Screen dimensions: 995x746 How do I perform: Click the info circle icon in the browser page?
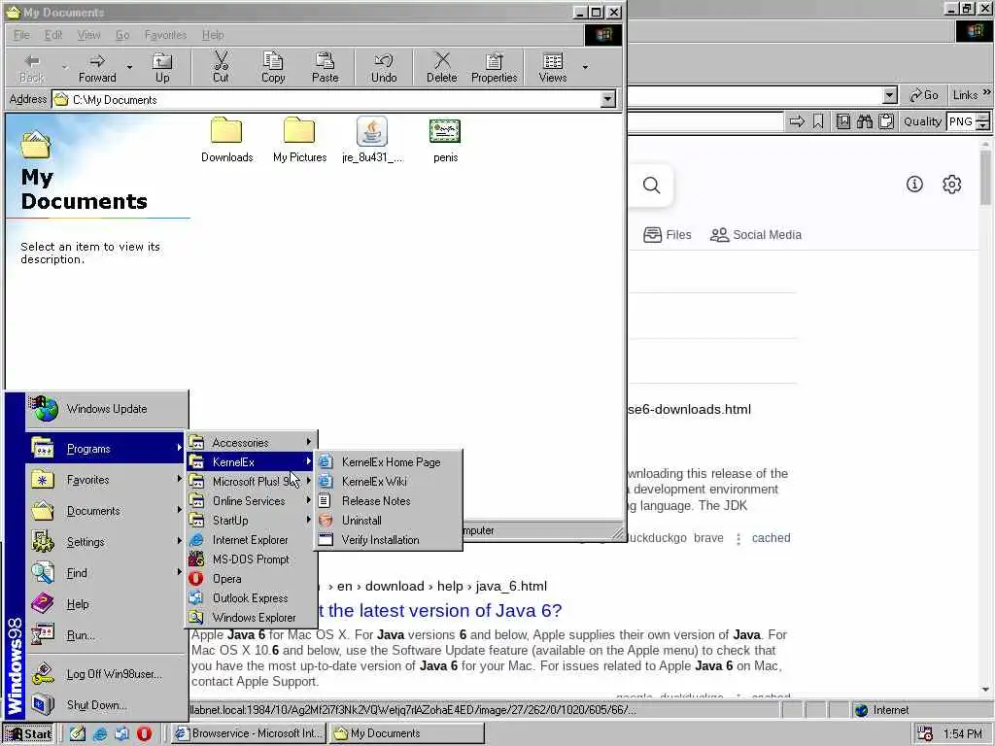914,184
